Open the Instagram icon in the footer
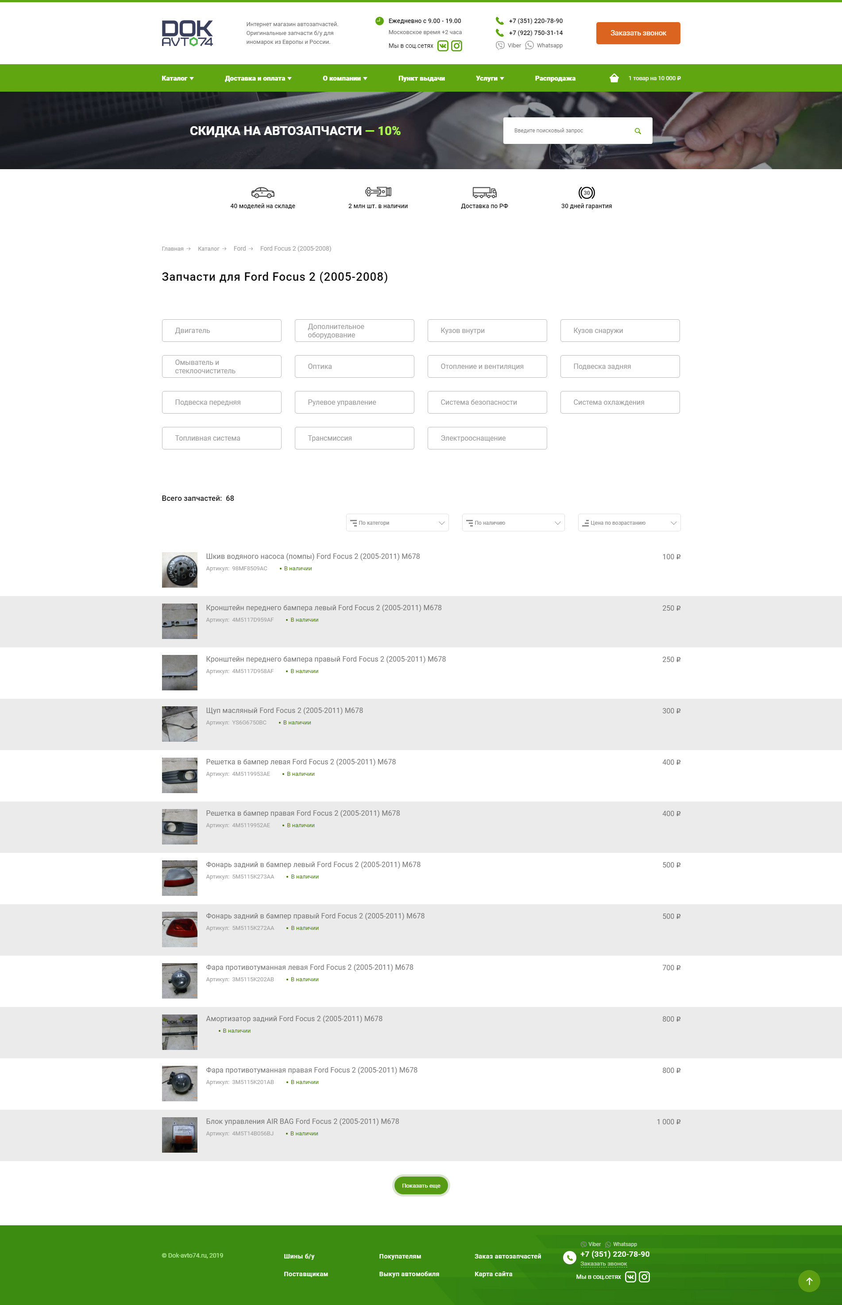The image size is (842, 1305). pos(645,1277)
